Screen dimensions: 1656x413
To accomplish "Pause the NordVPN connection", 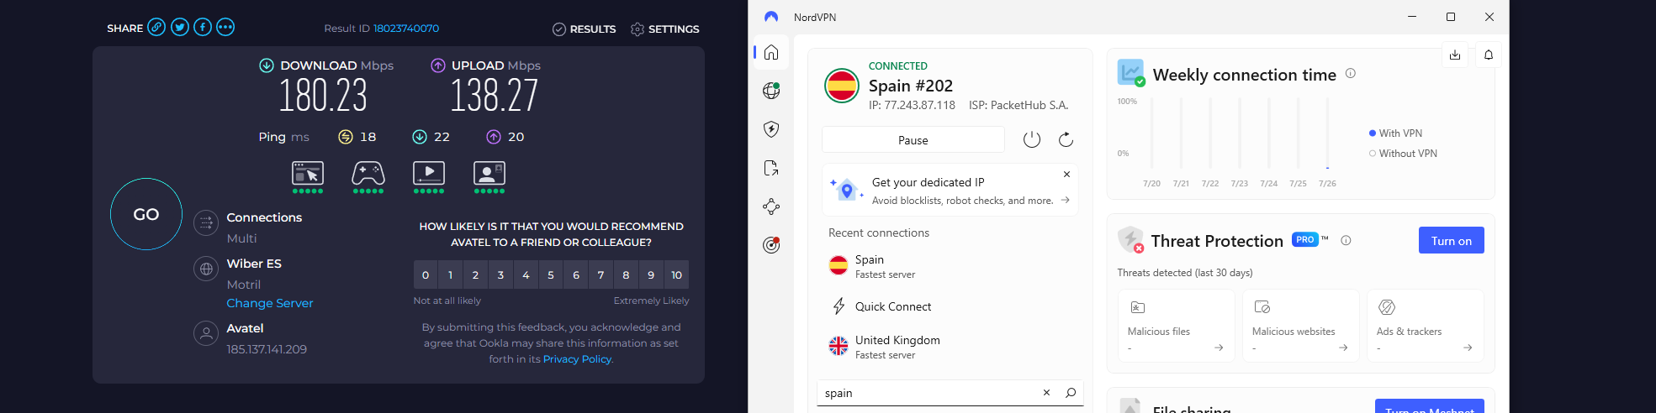I will (913, 140).
